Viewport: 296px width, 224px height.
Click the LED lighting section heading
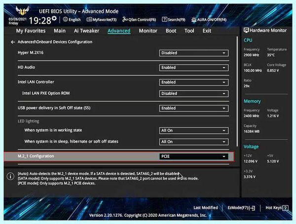28,121
